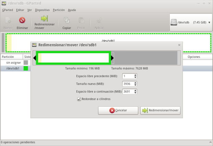Decrease Tamaño nuevo value

coord(135,85)
